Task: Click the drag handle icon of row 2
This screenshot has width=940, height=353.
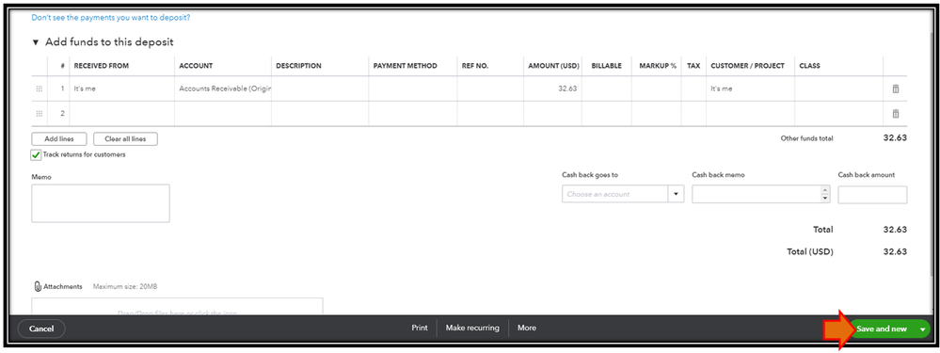Action: coord(40,114)
